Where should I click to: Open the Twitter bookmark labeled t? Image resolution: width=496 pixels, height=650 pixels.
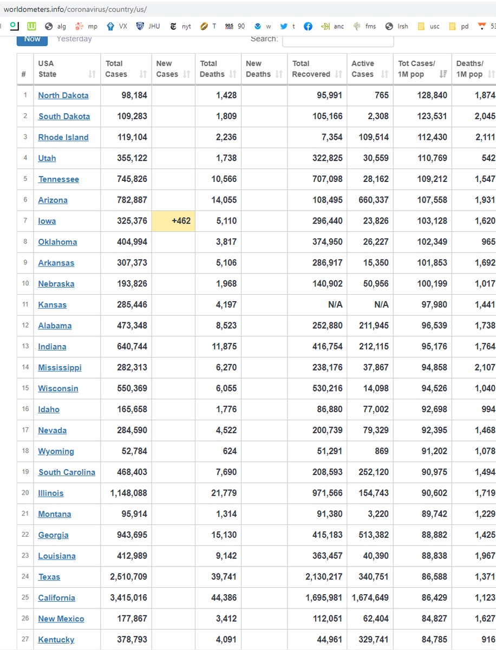click(288, 26)
